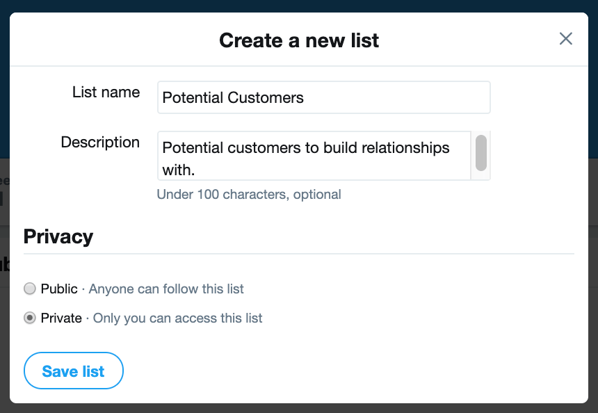The height and width of the screenshot is (413, 598).
Task: Click into the Description text area
Action: [314, 156]
